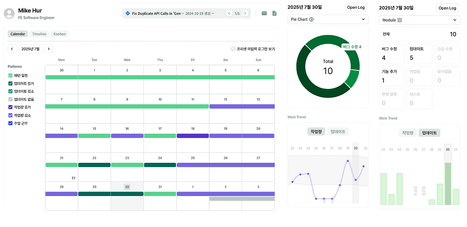Switch to Timeline tab
Image resolution: width=467 pixels, height=227 pixels.
[39, 34]
